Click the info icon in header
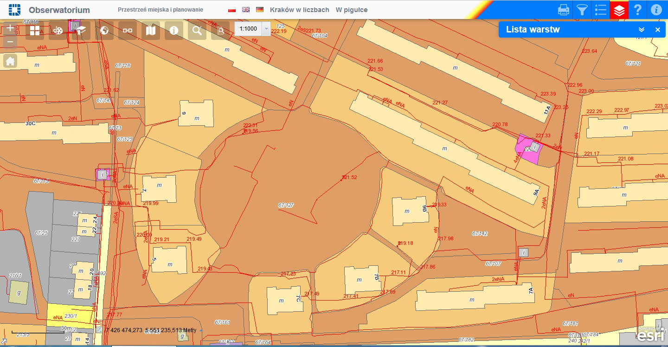Screen dimensions: 668x347 click(x=656, y=10)
